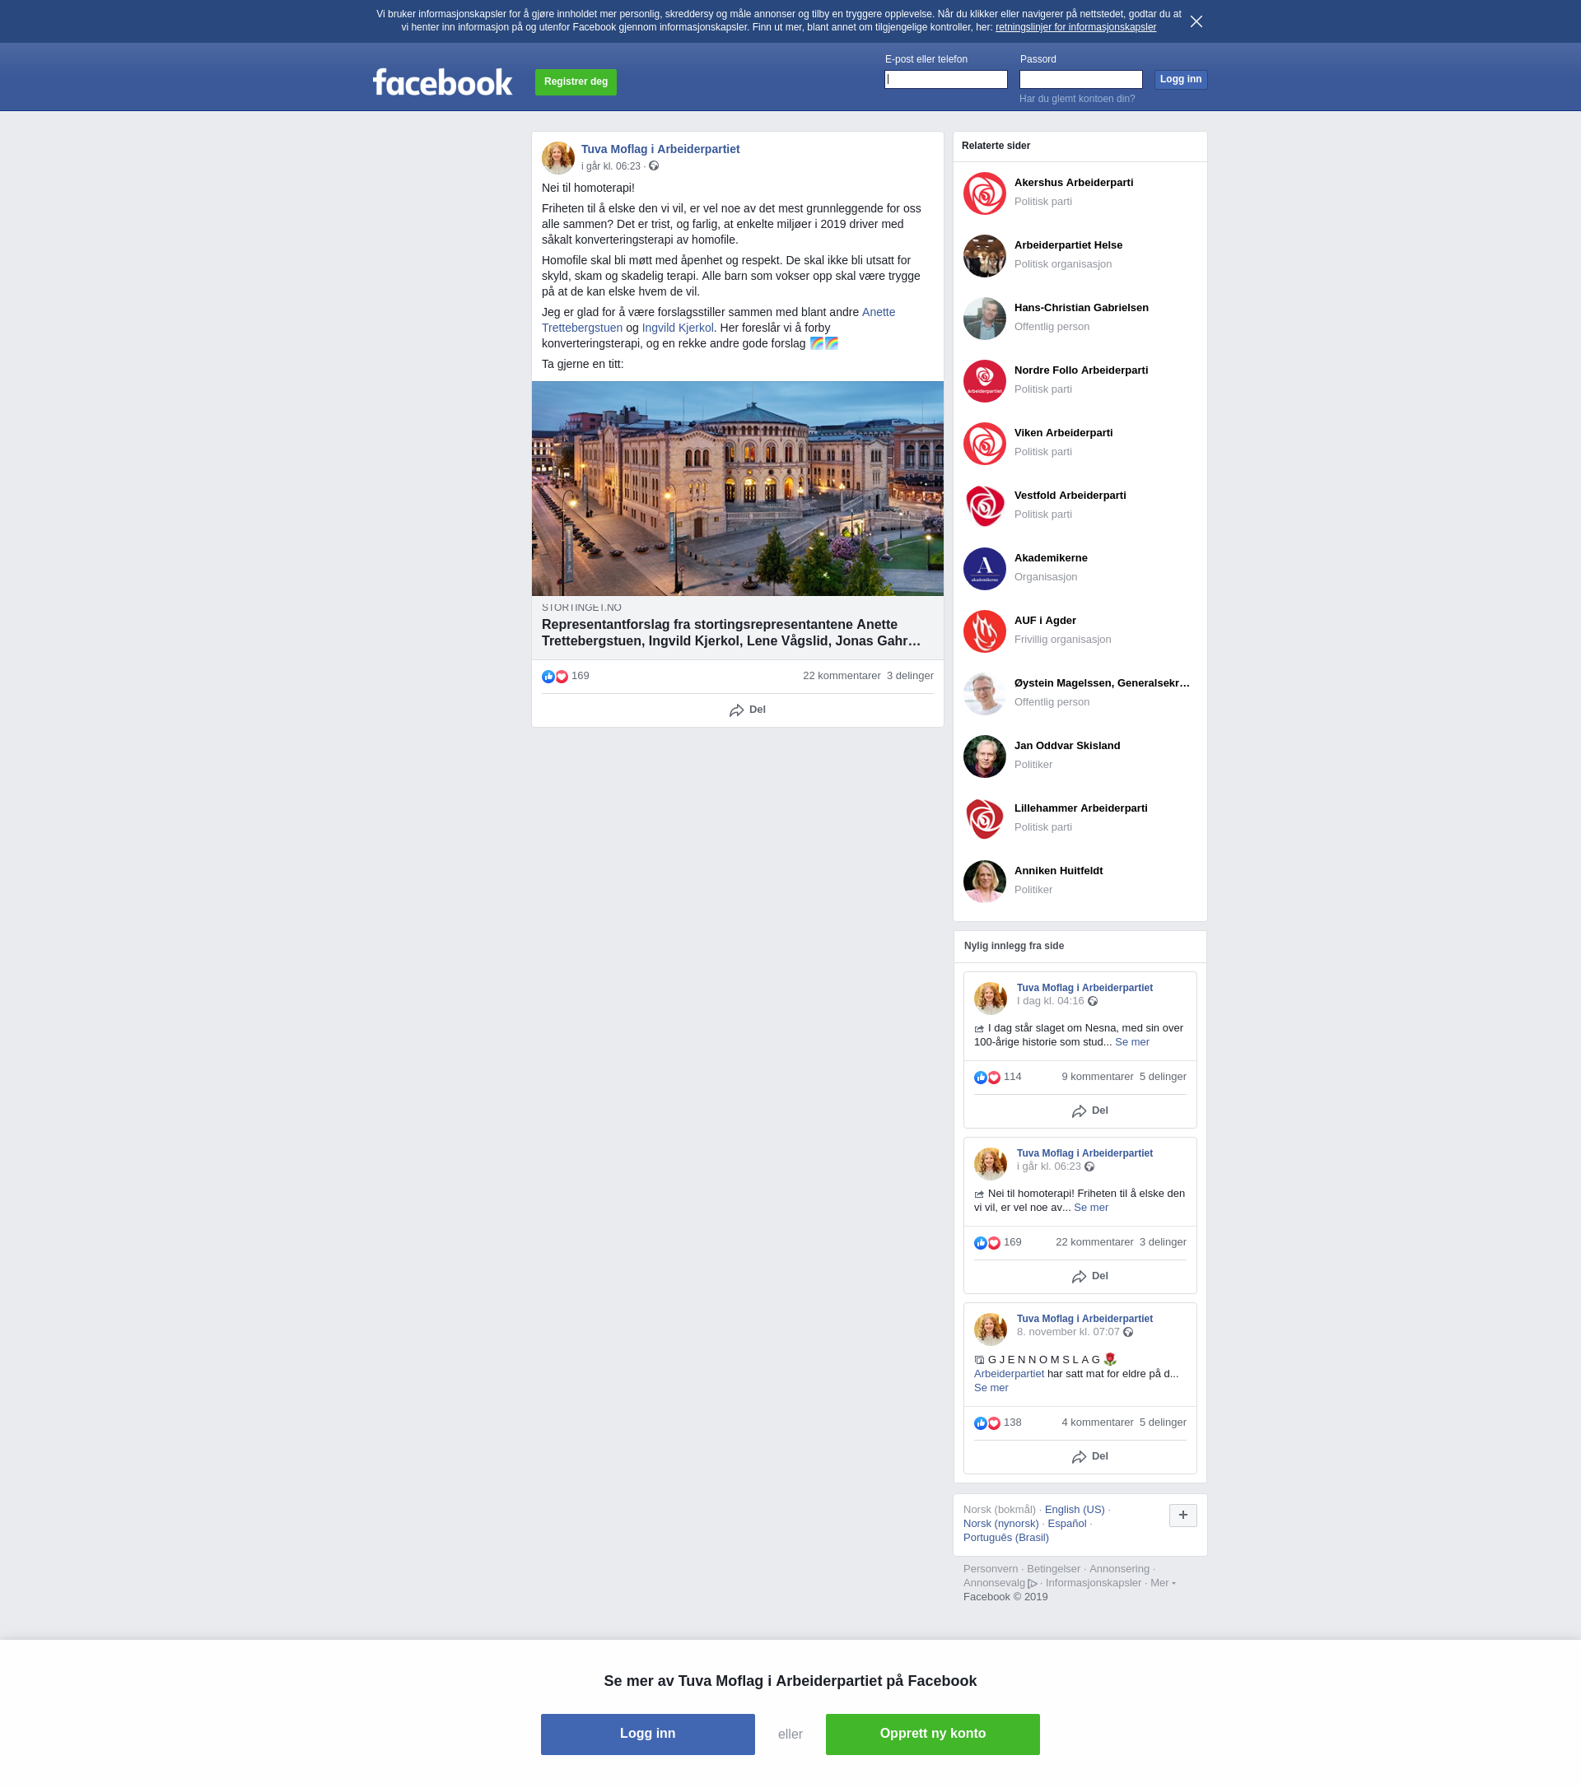The image size is (1581, 1788).
Task: Click the Del share button on main post
Action: pyautogui.click(x=747, y=710)
